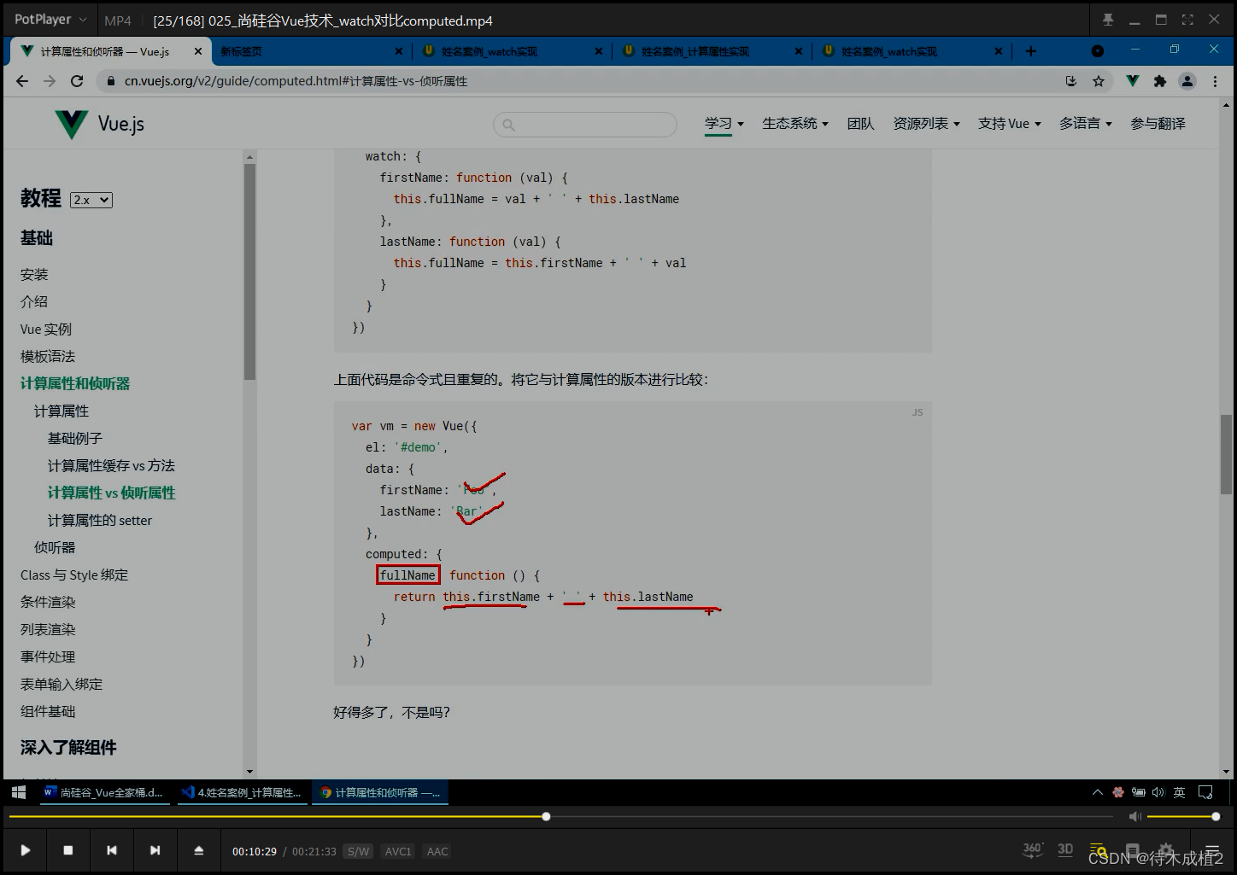Click the eject/open file button
Screen dimensions: 1237x875
pyautogui.click(x=198, y=850)
